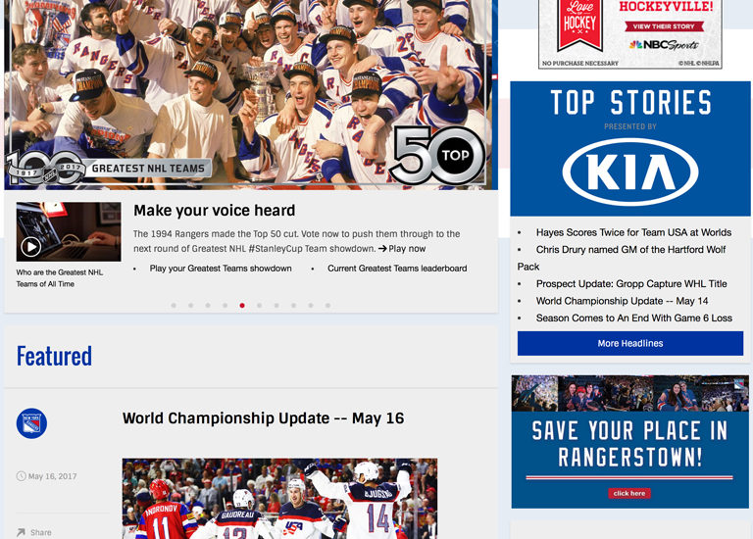Click the Top 50 badge on hero image
This screenshot has width=753, height=539.
[437, 155]
